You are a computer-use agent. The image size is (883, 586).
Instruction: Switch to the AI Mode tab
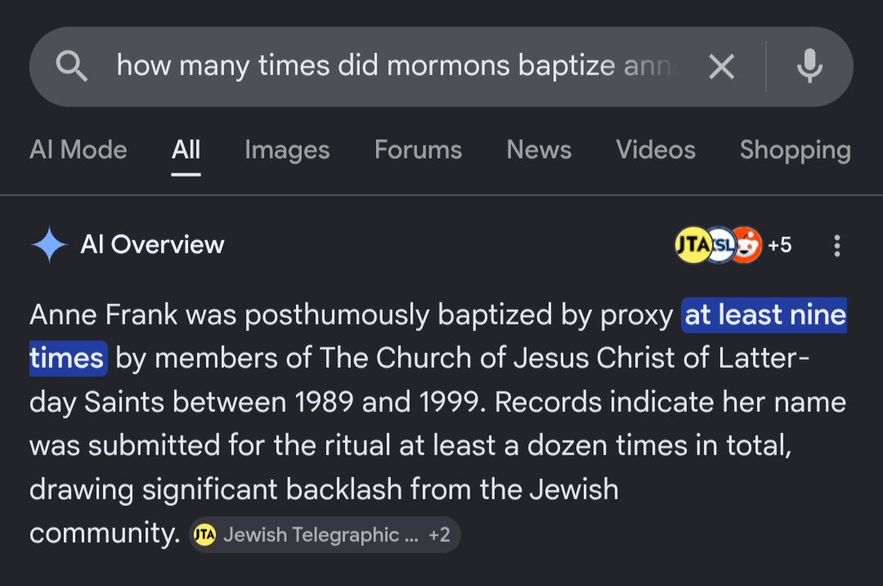[x=78, y=150]
